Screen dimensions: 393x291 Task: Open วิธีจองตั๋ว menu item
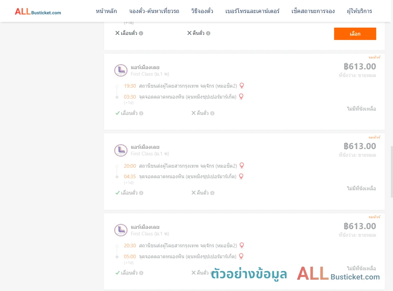point(202,11)
